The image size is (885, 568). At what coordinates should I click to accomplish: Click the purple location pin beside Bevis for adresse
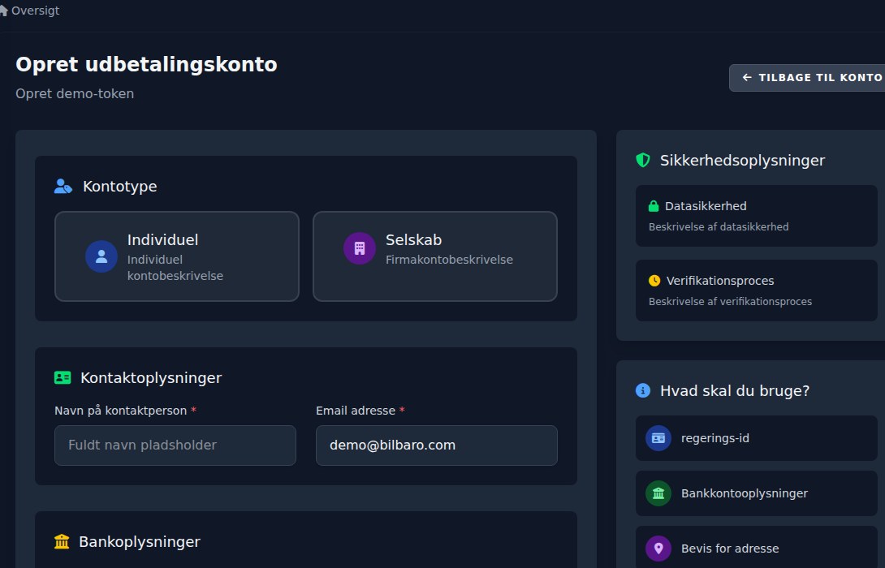[658, 549]
